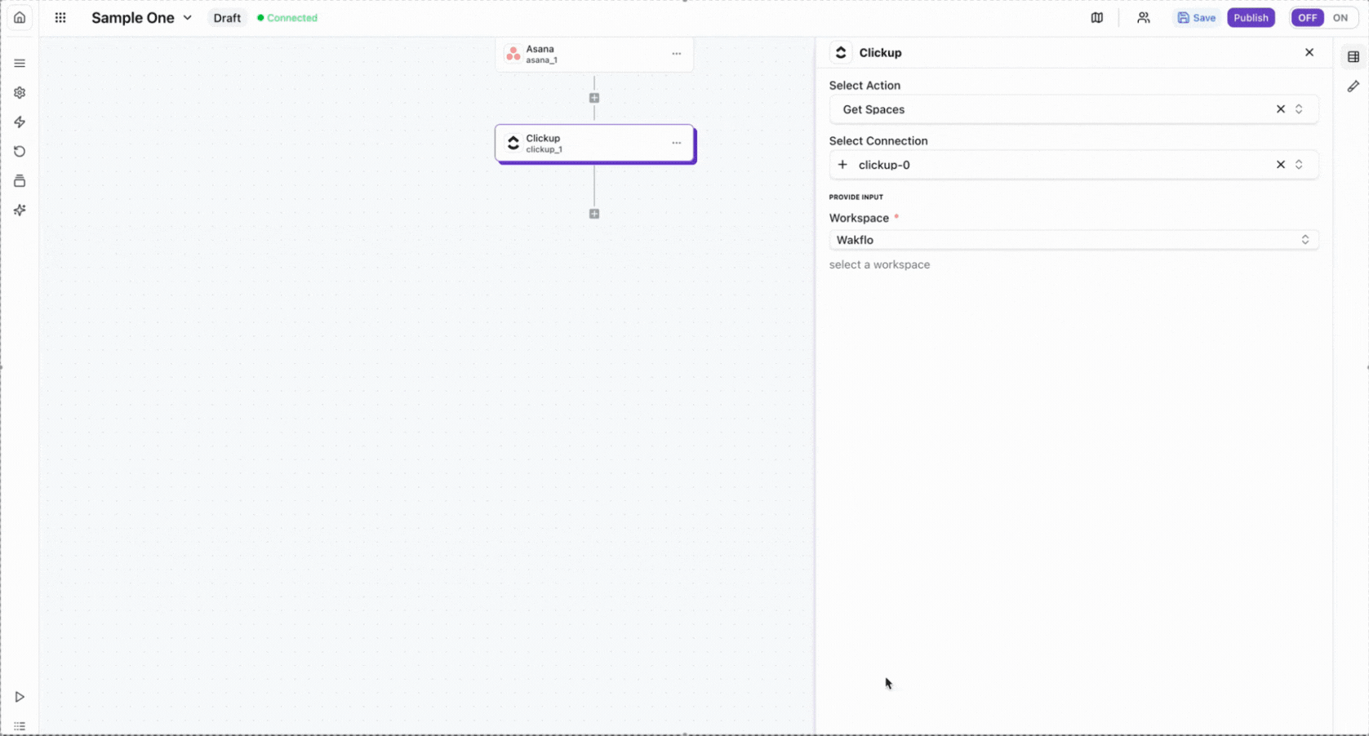Open the home icon in top bar
The image size is (1369, 736).
tap(20, 18)
